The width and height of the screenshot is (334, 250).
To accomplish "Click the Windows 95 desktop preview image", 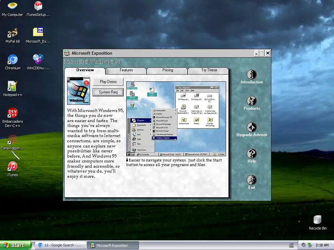I will pyautogui.click(x=176, y=119).
